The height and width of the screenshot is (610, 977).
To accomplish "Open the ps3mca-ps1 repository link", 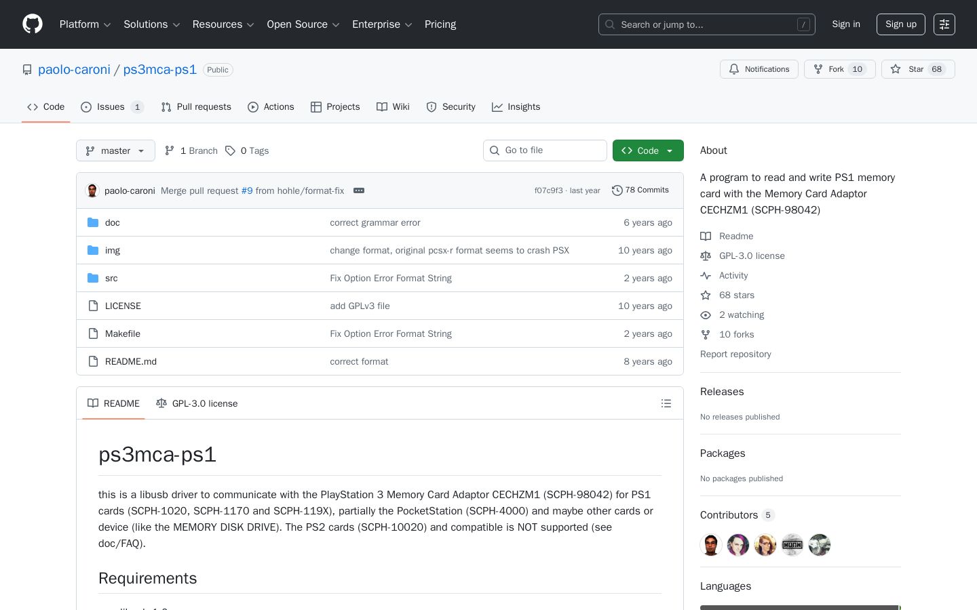I will tap(160, 70).
